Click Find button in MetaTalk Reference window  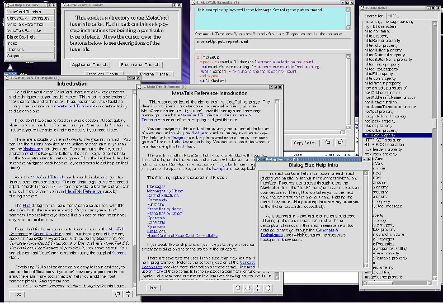coord(153,288)
